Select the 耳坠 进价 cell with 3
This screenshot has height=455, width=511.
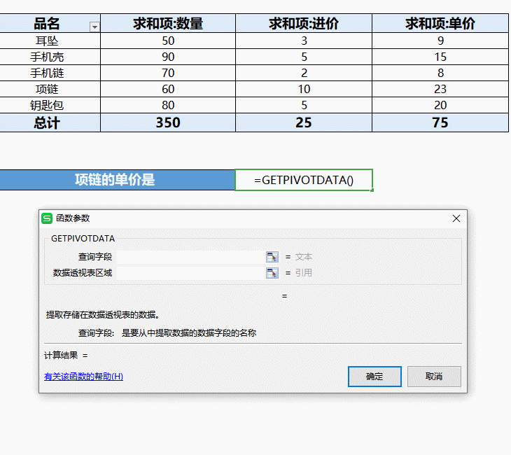(304, 41)
